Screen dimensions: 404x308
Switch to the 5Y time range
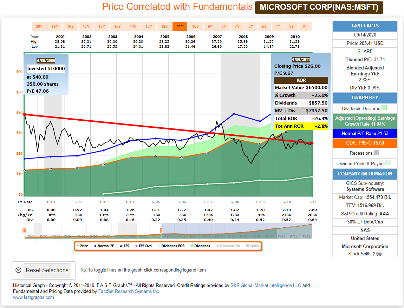click(264, 26)
